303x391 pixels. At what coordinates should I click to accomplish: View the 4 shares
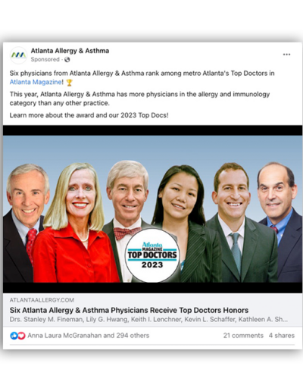point(282,336)
